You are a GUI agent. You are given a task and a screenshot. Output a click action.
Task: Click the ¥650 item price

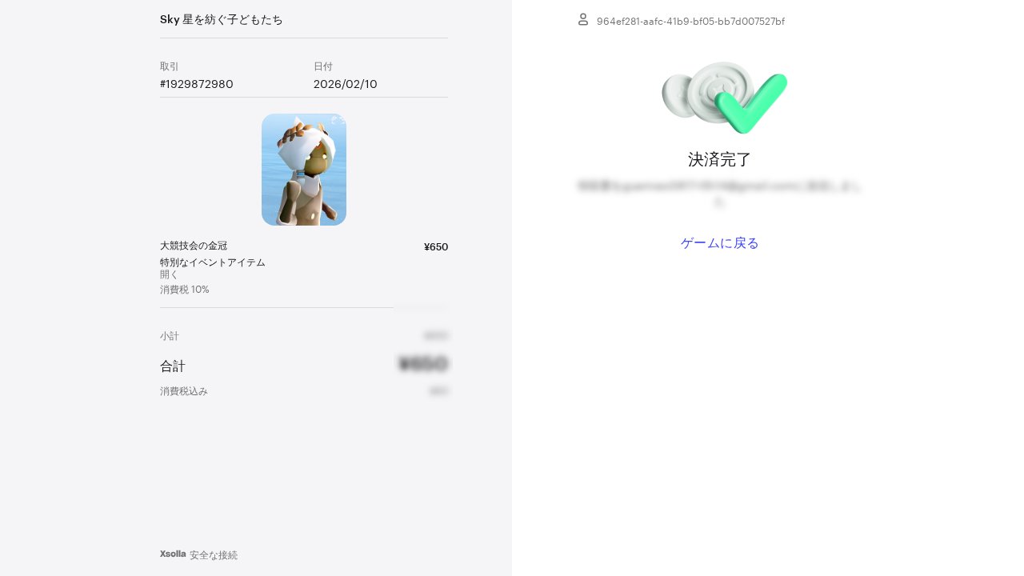[436, 246]
